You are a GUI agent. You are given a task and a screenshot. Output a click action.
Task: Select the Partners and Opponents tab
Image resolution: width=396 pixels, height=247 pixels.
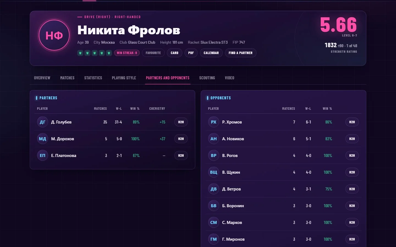click(x=168, y=78)
